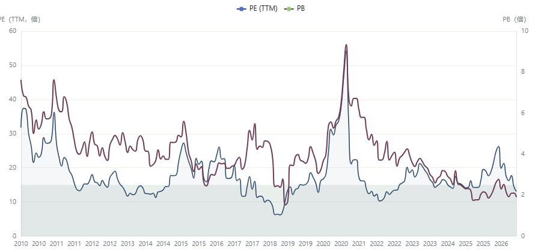541x252 pixels.
Task: Toggle the PE (TTM) series in the legend
Action: coord(257,9)
